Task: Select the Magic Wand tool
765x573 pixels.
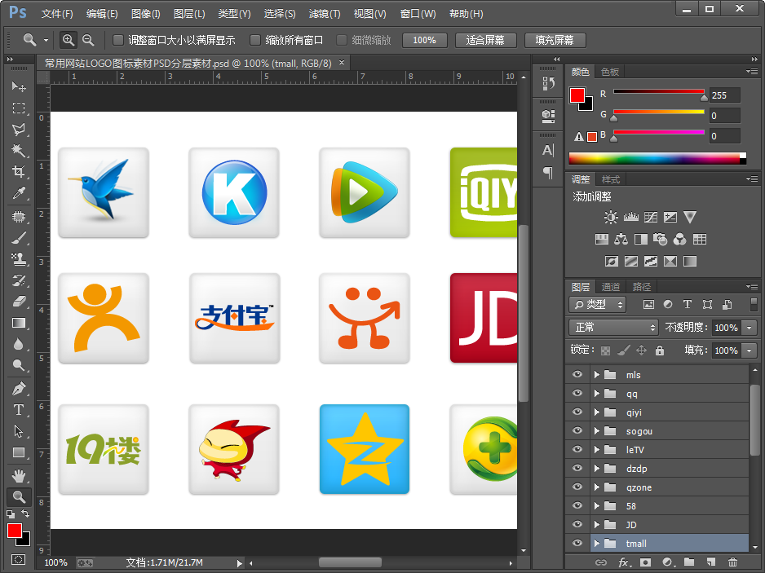Action: coord(18,151)
